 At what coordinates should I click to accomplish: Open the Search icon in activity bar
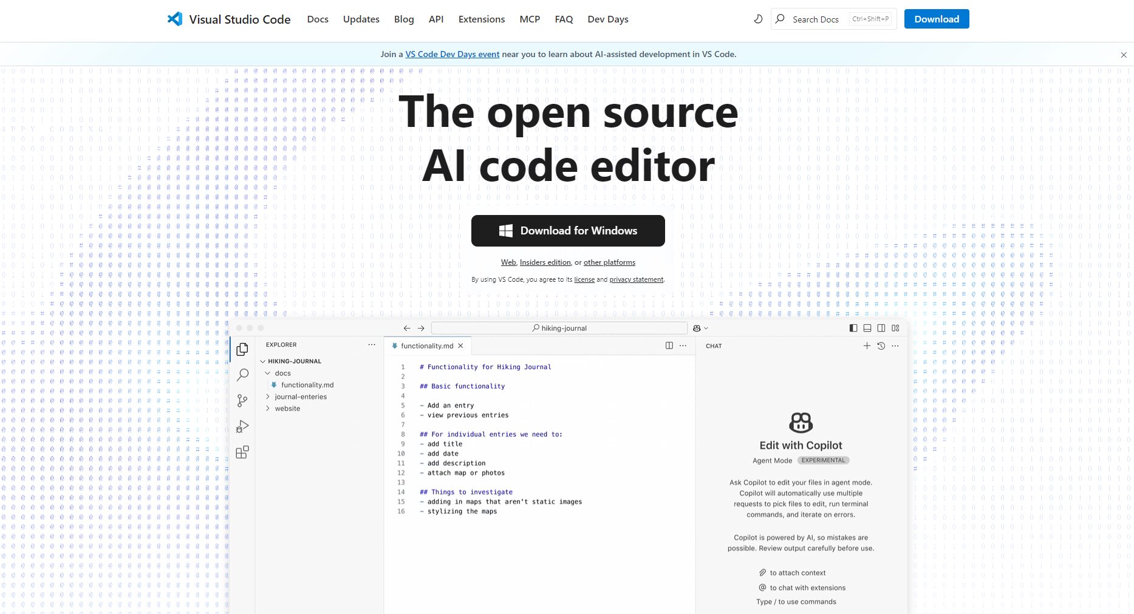242,375
